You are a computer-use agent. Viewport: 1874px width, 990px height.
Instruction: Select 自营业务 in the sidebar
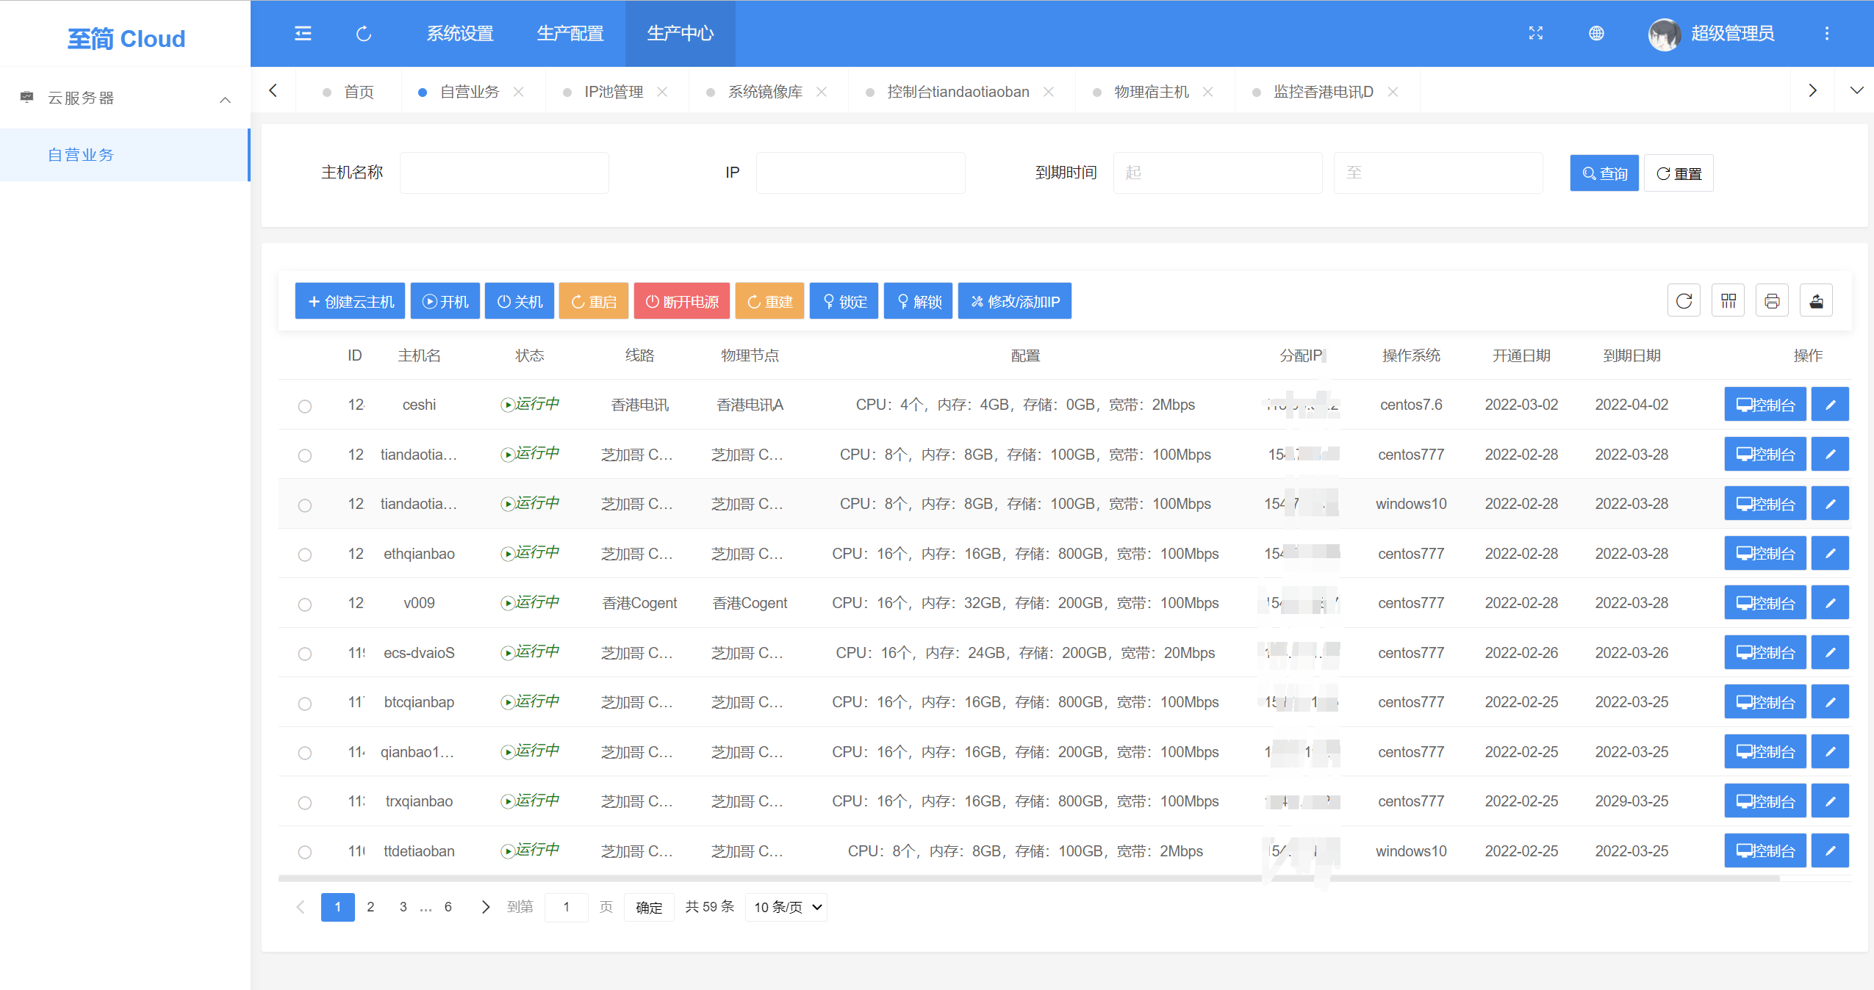(125, 155)
